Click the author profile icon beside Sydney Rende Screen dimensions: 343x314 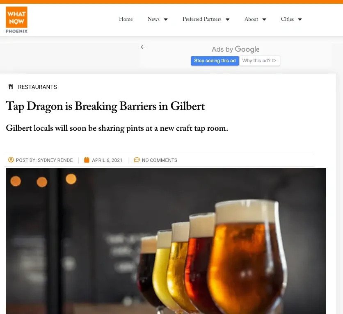11,160
